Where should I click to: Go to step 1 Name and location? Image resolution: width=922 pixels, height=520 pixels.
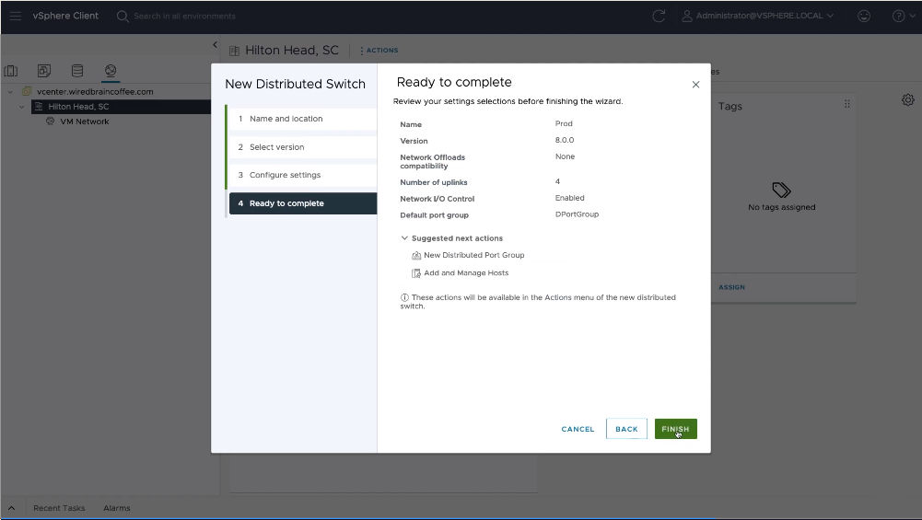click(x=286, y=119)
